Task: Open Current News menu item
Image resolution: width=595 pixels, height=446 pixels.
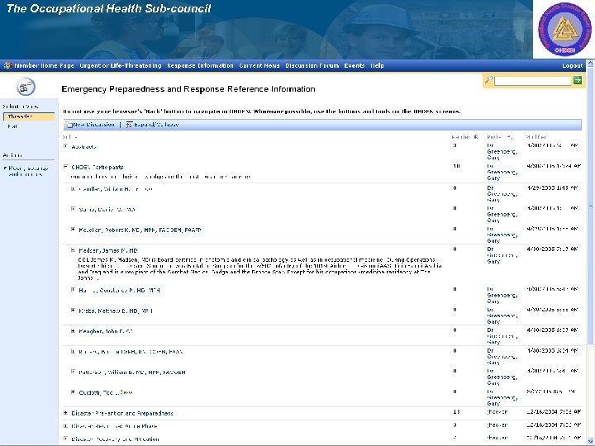Action: [x=259, y=65]
